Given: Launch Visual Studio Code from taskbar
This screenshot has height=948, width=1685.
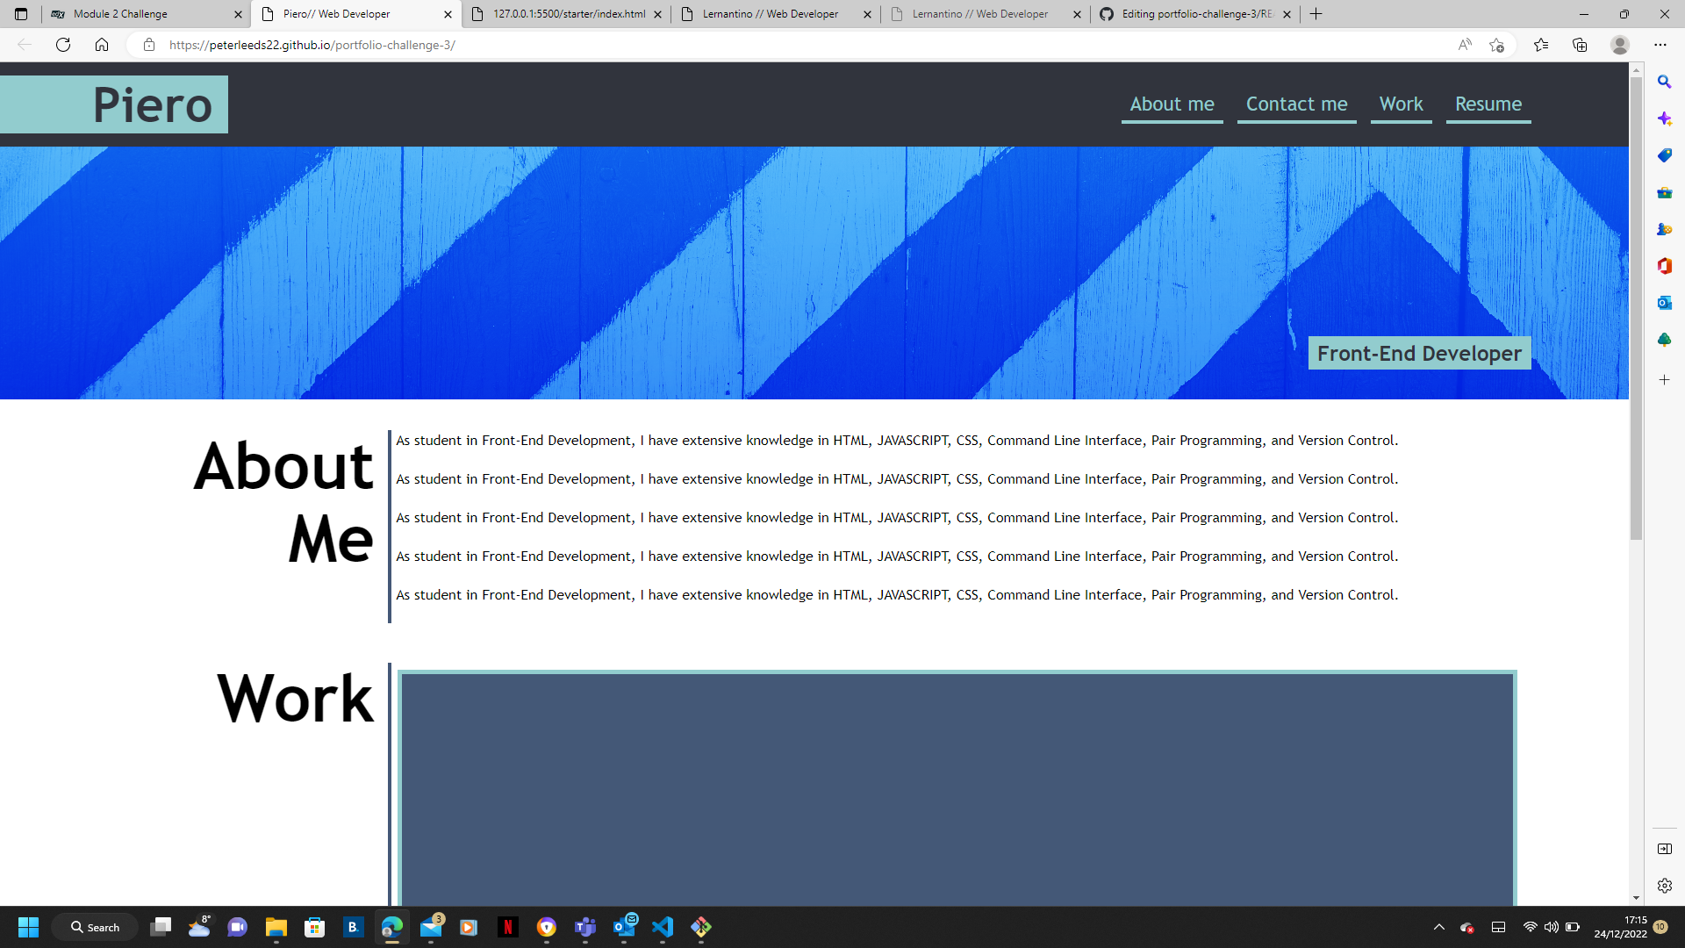Looking at the screenshot, I should click(663, 927).
